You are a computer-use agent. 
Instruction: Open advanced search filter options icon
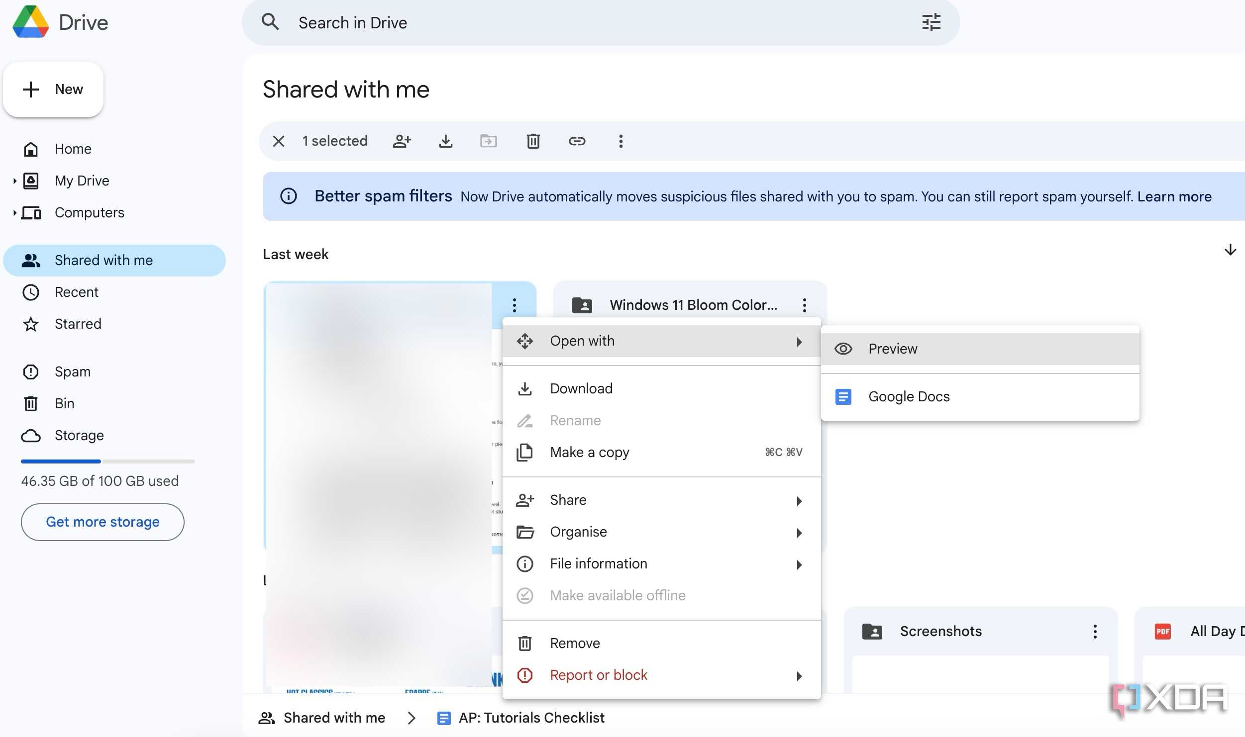931,22
